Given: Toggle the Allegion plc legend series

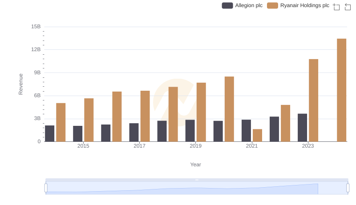Looking at the screenshot, I should pos(242,5).
